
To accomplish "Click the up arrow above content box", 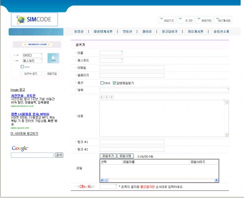I will (x=101, y=97).
